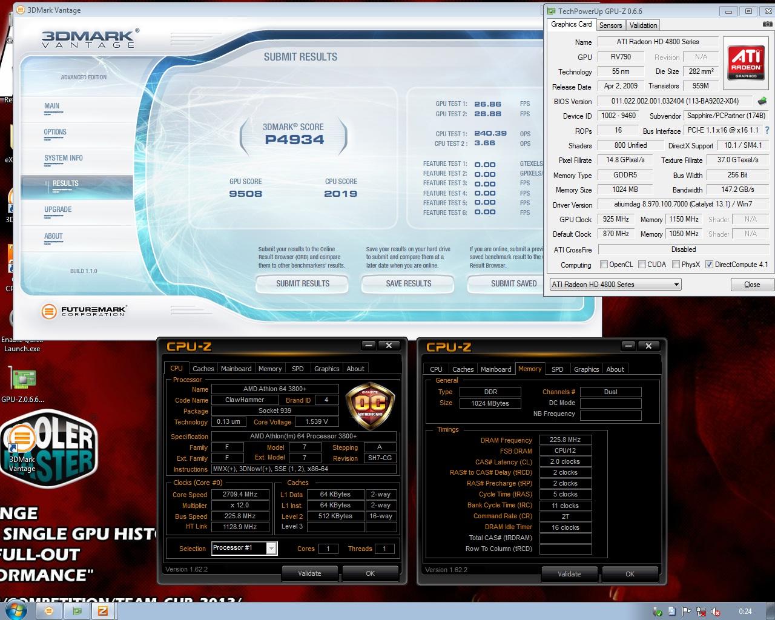Click the DRAM Frequency 225.8 MHz field
The height and width of the screenshot is (620, 775).
(x=565, y=440)
